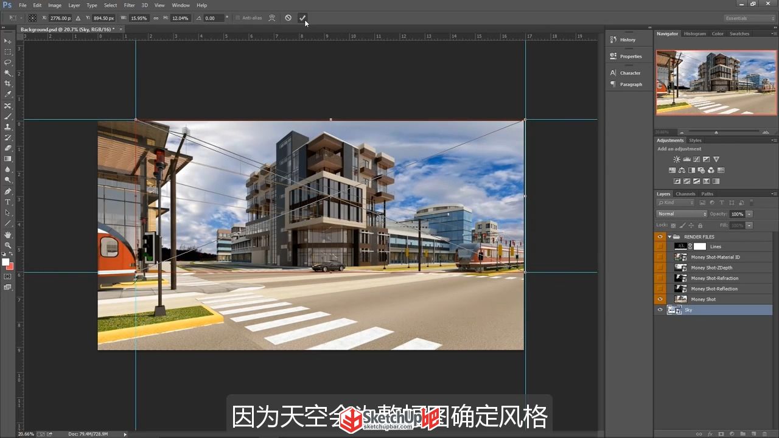Select the Lasso tool
Viewport: 779px width, 438px height.
[8, 62]
